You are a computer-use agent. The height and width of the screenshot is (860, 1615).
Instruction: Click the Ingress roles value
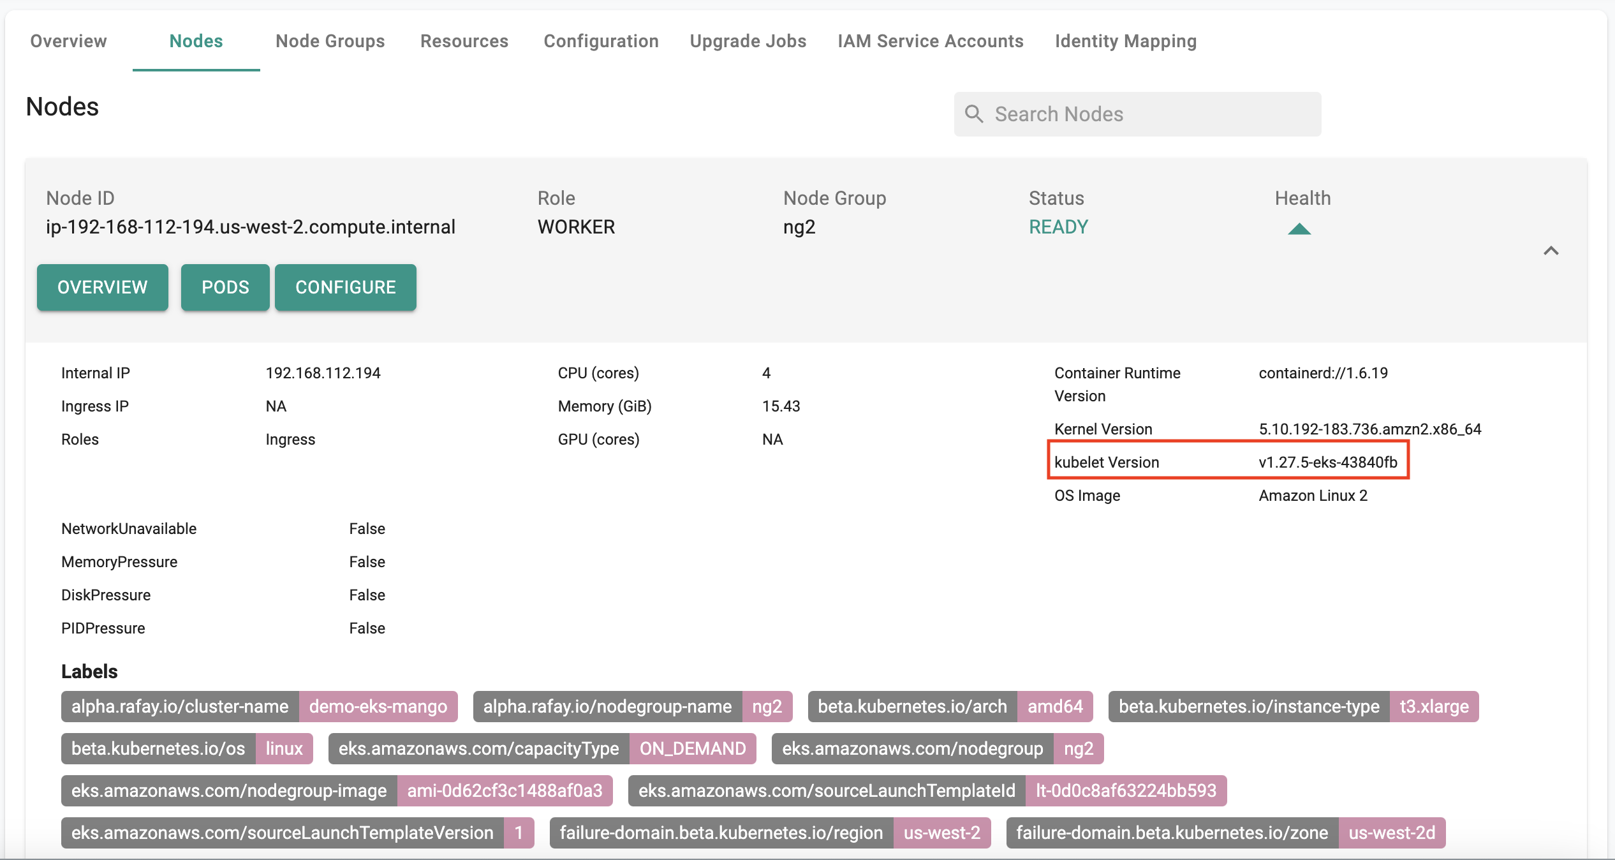click(290, 440)
